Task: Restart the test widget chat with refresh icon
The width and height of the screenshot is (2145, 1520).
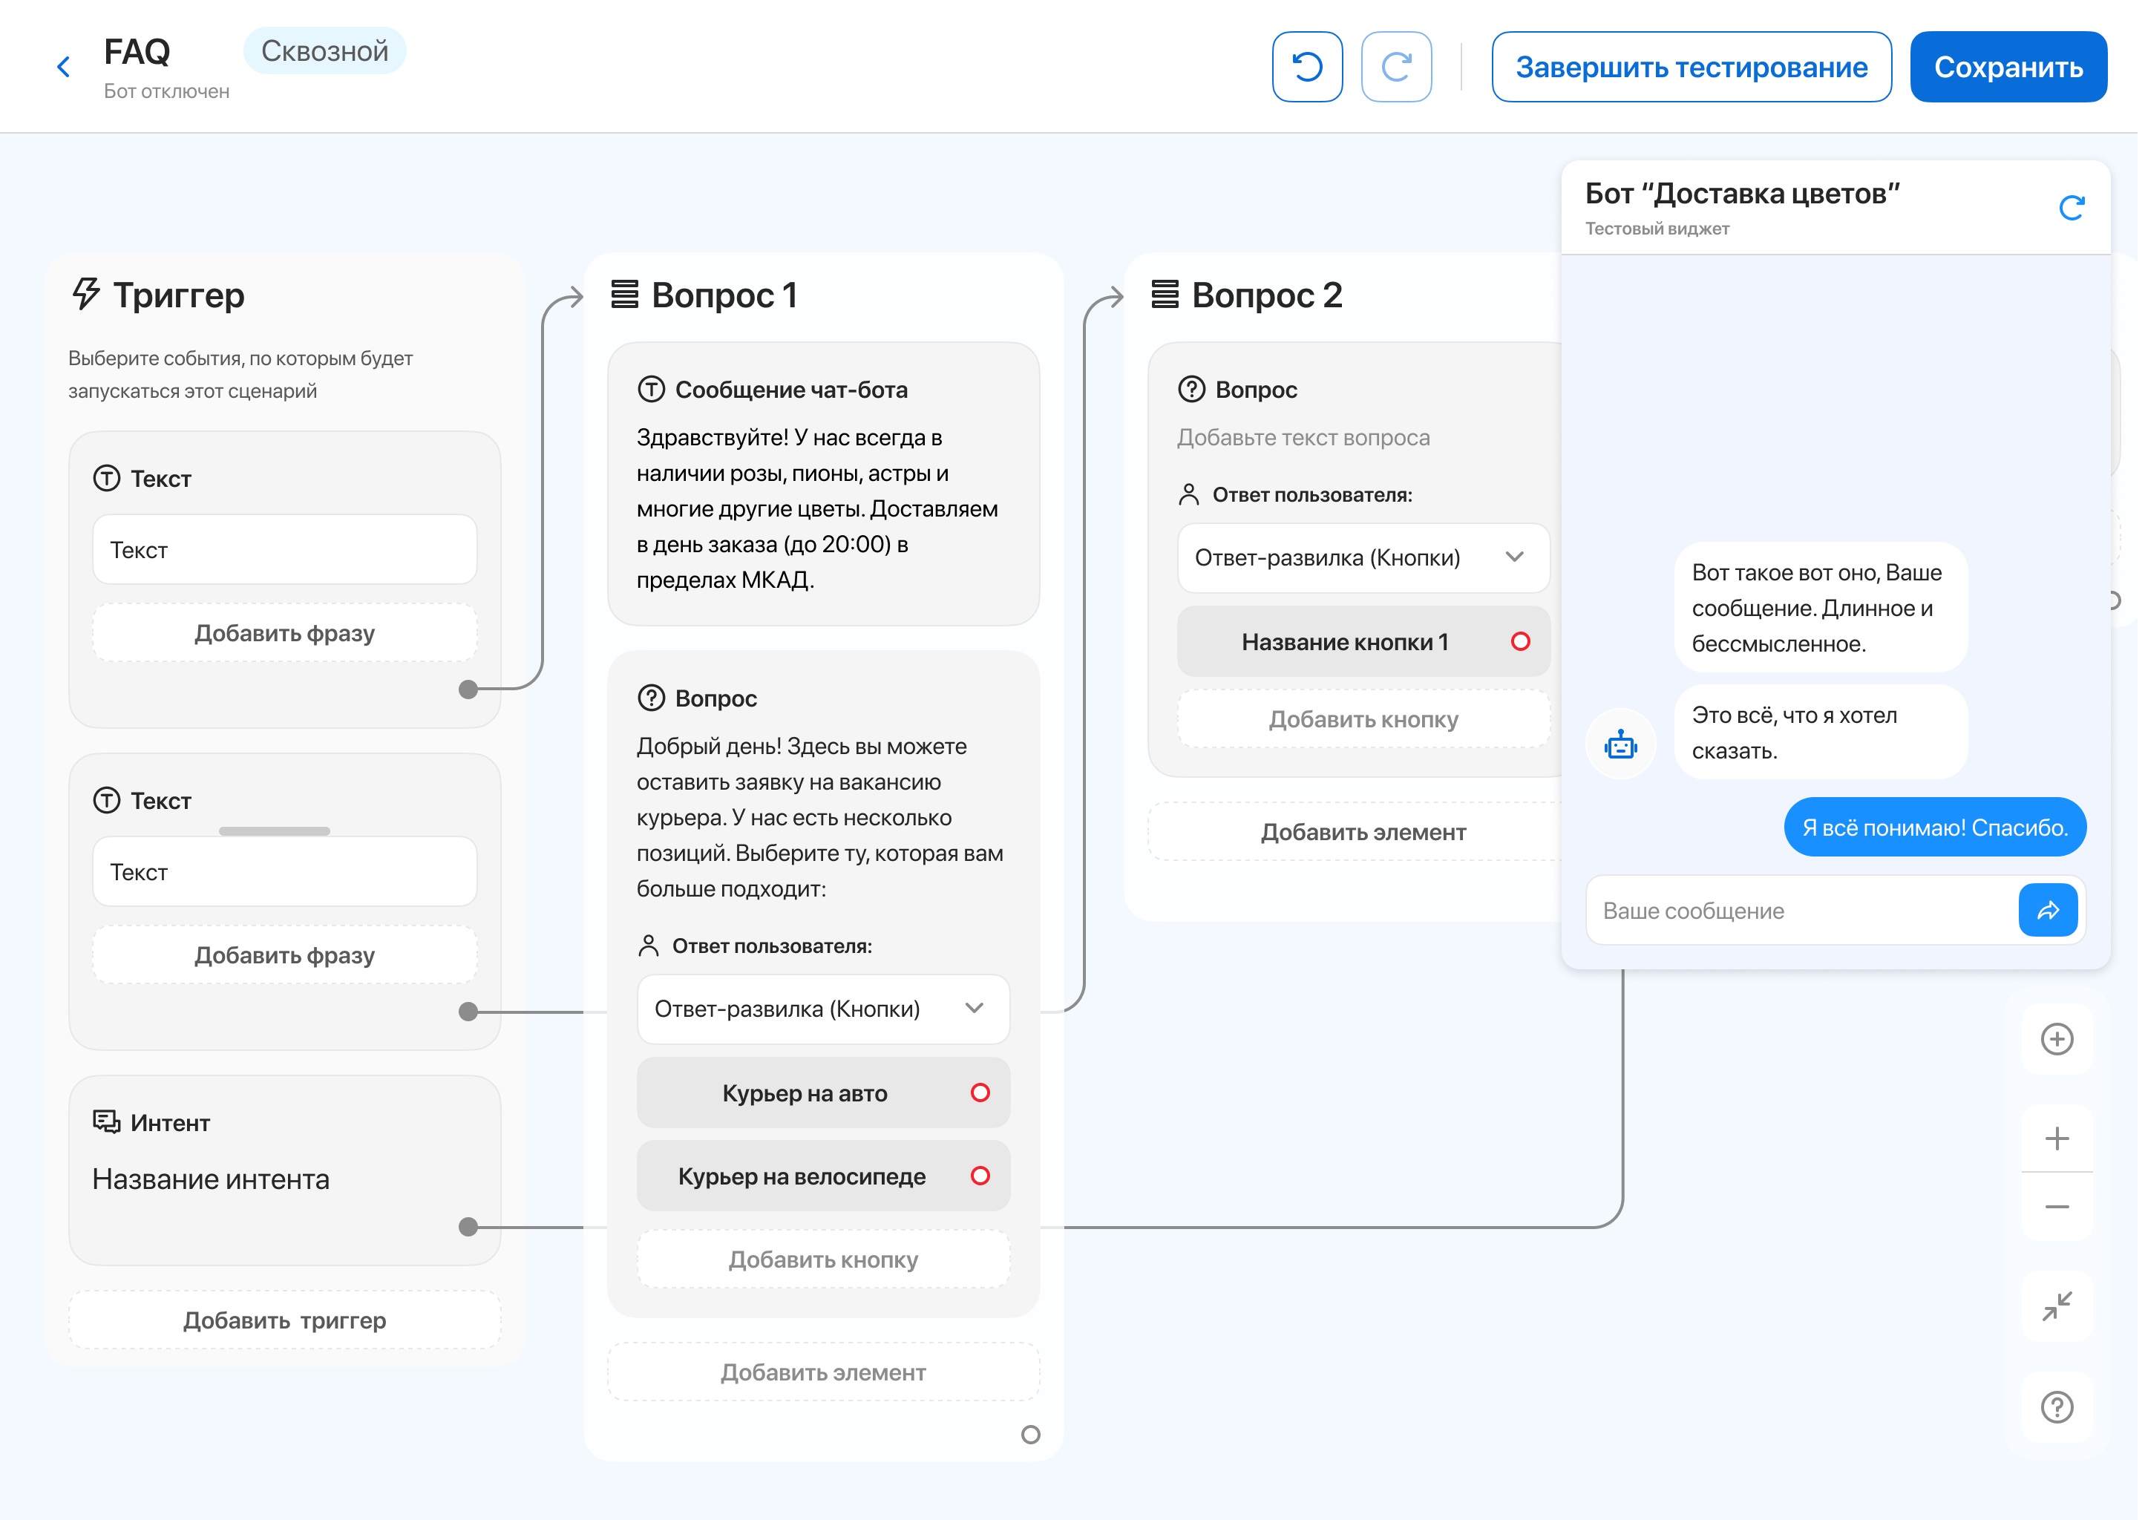Action: tap(2071, 207)
